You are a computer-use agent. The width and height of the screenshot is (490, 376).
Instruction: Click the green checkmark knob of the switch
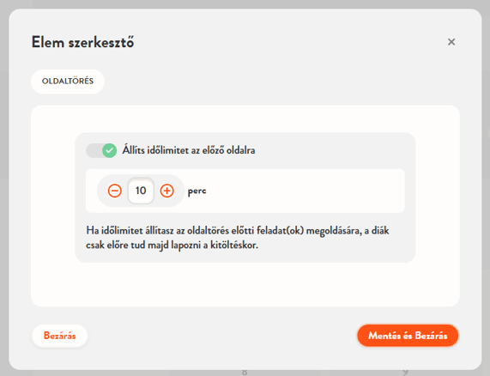(109, 150)
